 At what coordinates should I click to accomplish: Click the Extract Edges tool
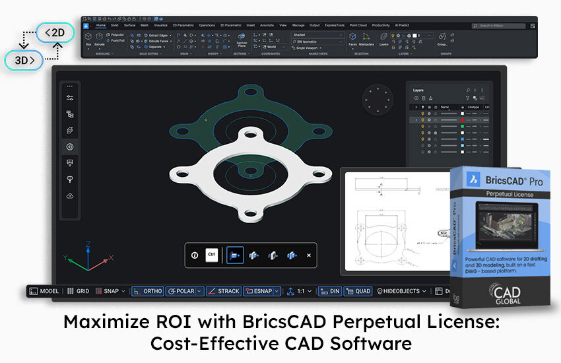(x=155, y=36)
